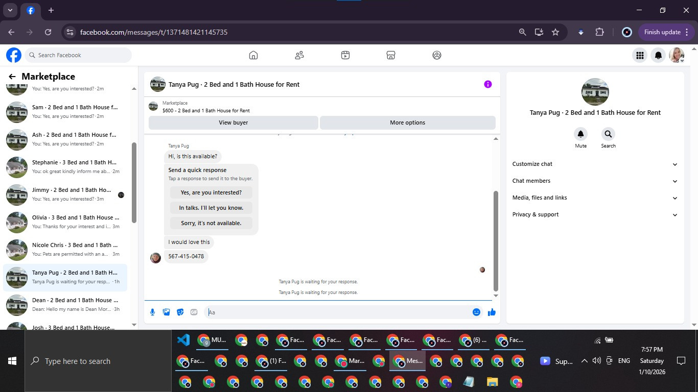Open Olivia's 3 Bed house conversation
This screenshot has height=392, width=698.
(x=65, y=222)
